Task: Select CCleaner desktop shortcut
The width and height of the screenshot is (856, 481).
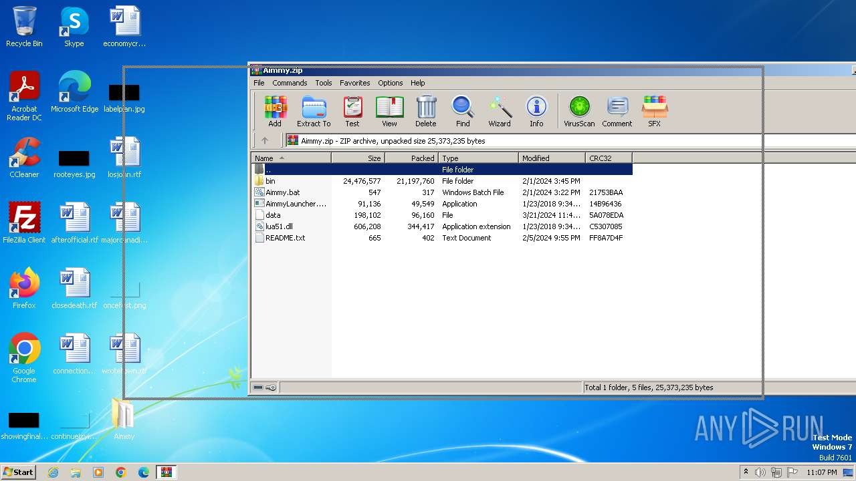Action: click(x=24, y=158)
